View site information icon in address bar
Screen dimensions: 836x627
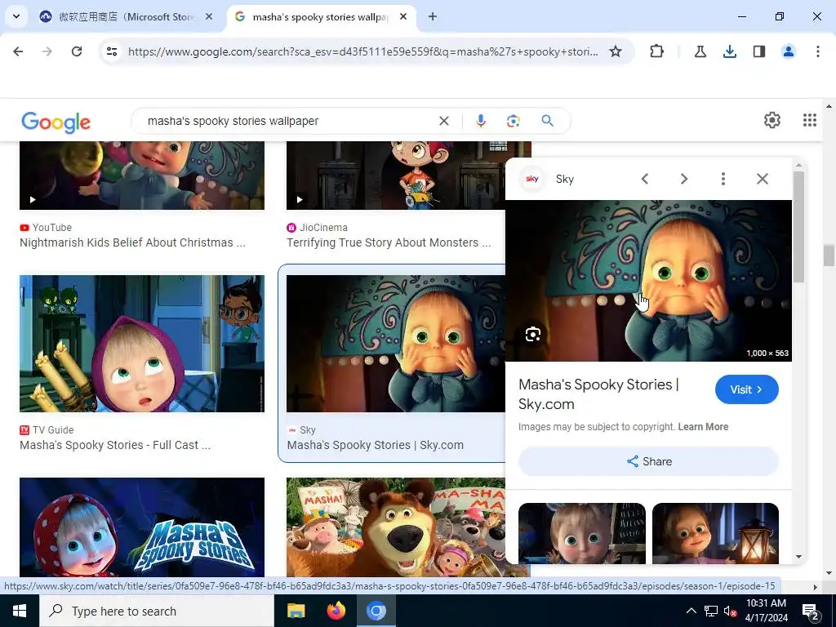(x=112, y=51)
